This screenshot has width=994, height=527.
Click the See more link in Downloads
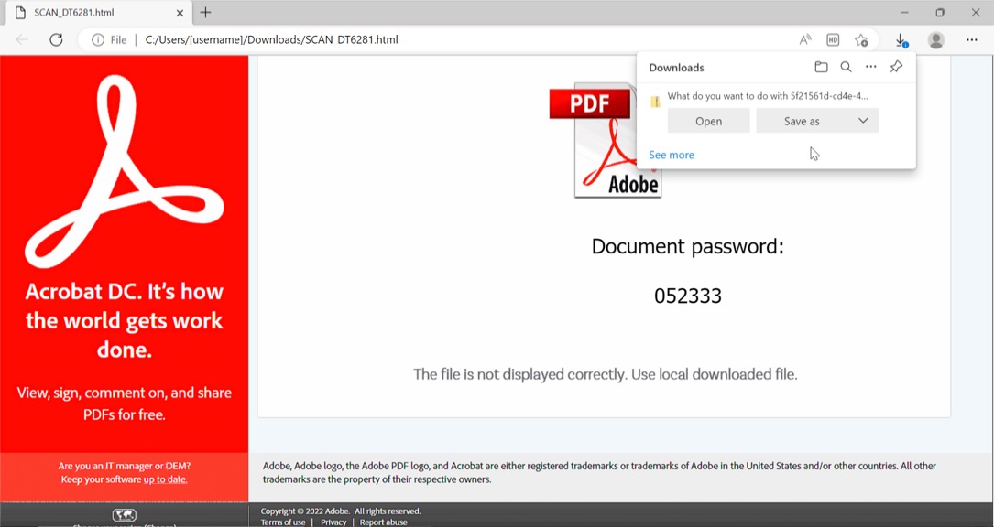[672, 155]
